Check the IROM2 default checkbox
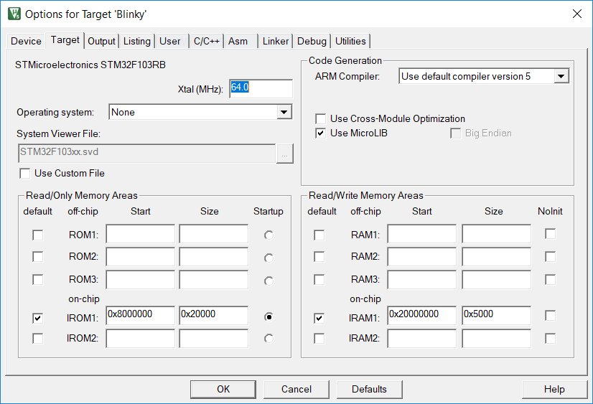The image size is (593, 404). (38, 338)
